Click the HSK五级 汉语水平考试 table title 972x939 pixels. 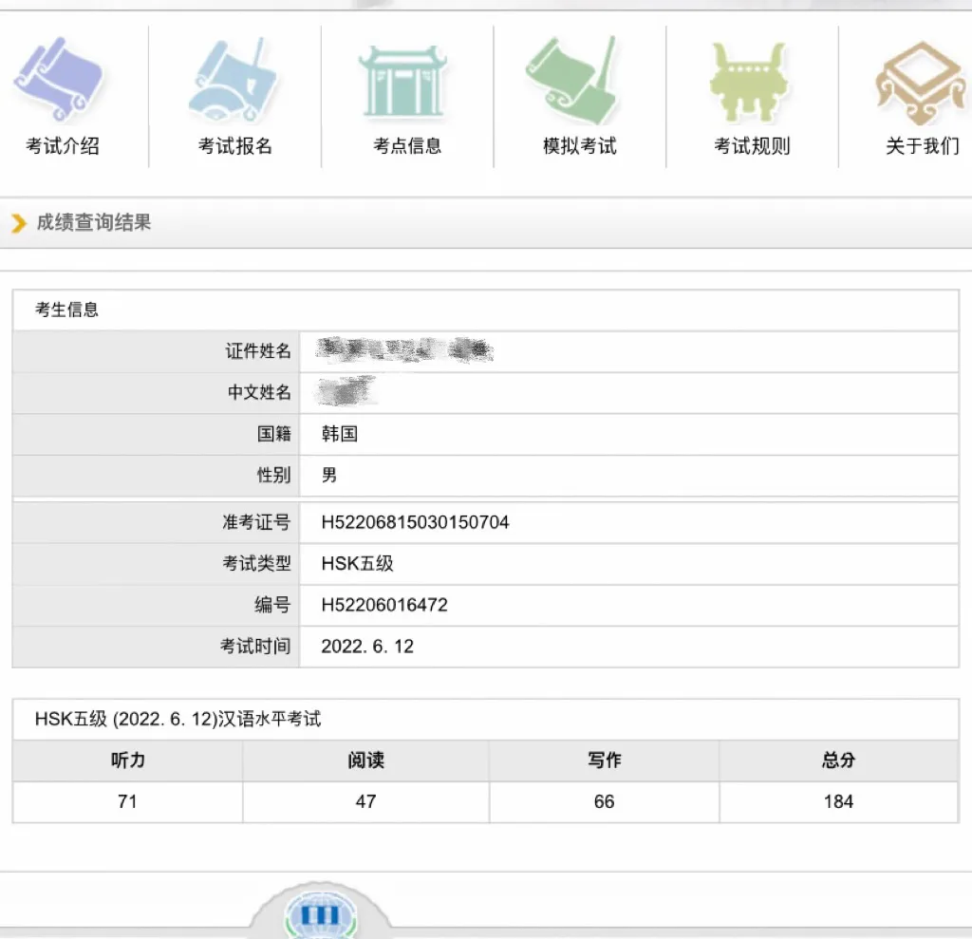tap(178, 719)
